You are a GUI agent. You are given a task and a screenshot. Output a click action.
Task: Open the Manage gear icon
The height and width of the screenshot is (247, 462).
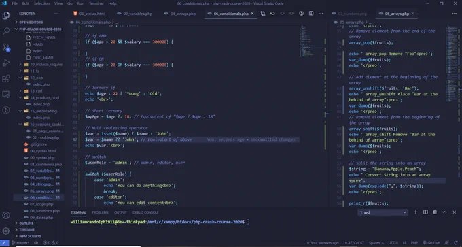(6, 231)
